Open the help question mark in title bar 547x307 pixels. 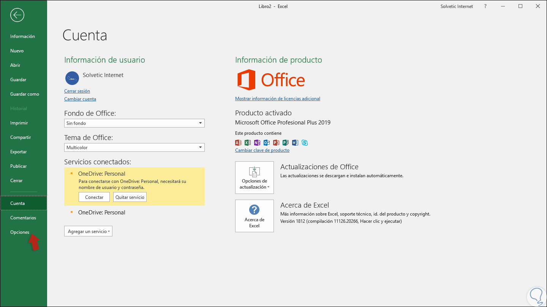pos(485,6)
